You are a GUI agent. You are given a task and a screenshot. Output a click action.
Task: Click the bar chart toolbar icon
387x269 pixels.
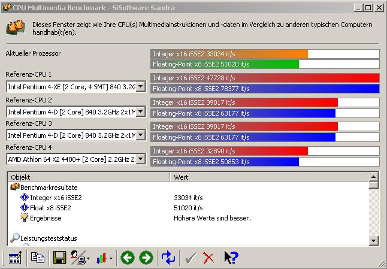[101, 258]
